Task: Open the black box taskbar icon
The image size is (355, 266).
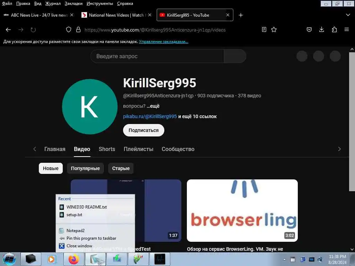Action: click(x=31, y=259)
